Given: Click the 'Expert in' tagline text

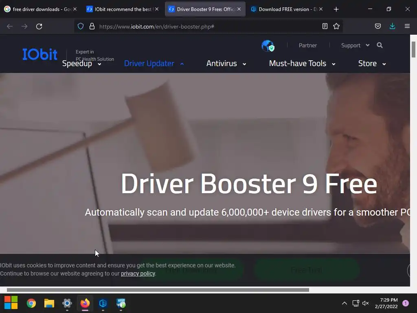Looking at the screenshot, I should [x=85, y=52].
